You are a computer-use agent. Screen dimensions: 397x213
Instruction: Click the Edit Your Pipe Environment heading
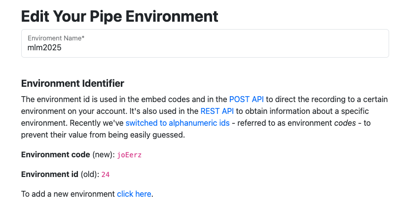[x=119, y=16]
